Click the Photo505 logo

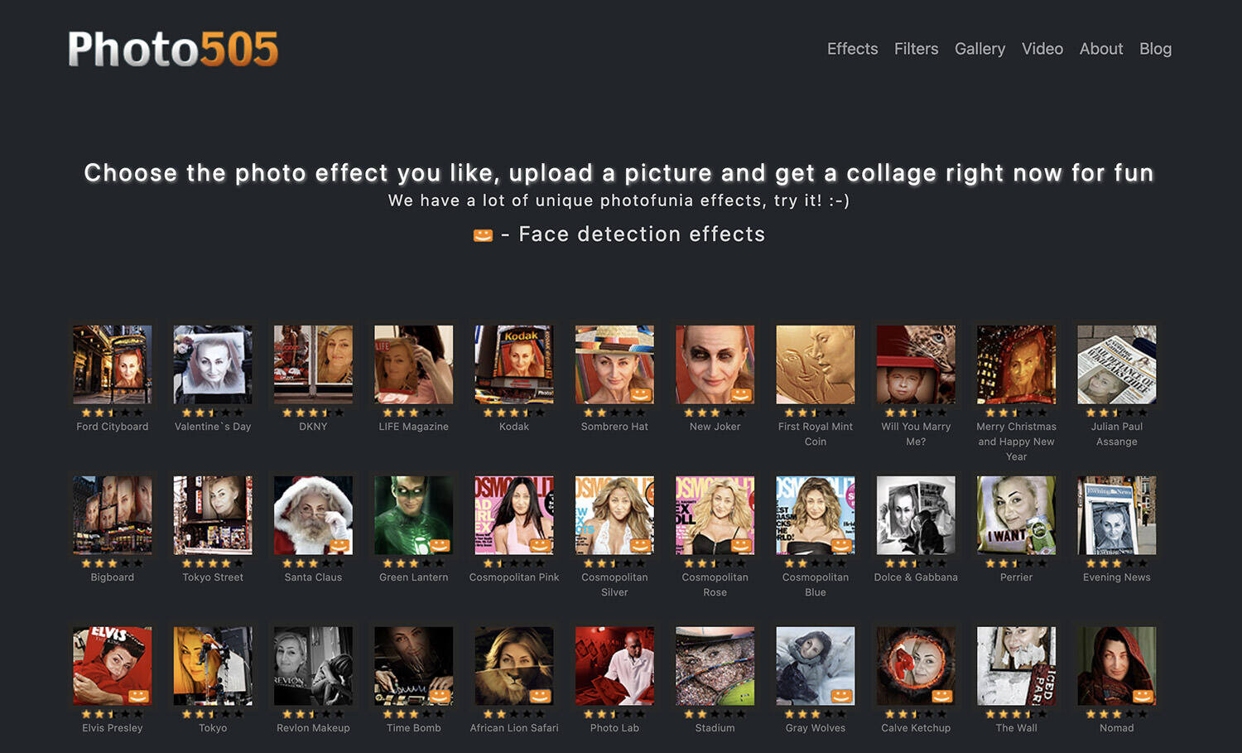click(173, 49)
